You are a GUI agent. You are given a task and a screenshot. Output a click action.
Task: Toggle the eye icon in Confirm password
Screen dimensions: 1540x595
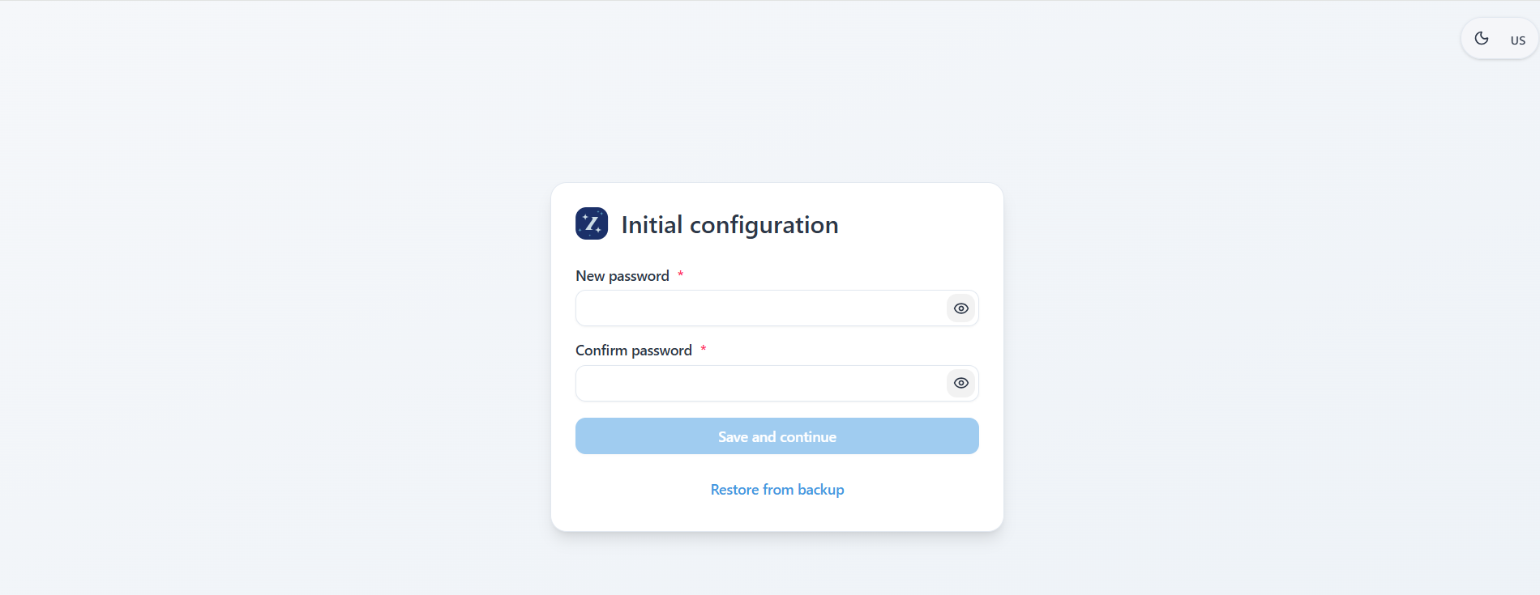[x=960, y=383]
